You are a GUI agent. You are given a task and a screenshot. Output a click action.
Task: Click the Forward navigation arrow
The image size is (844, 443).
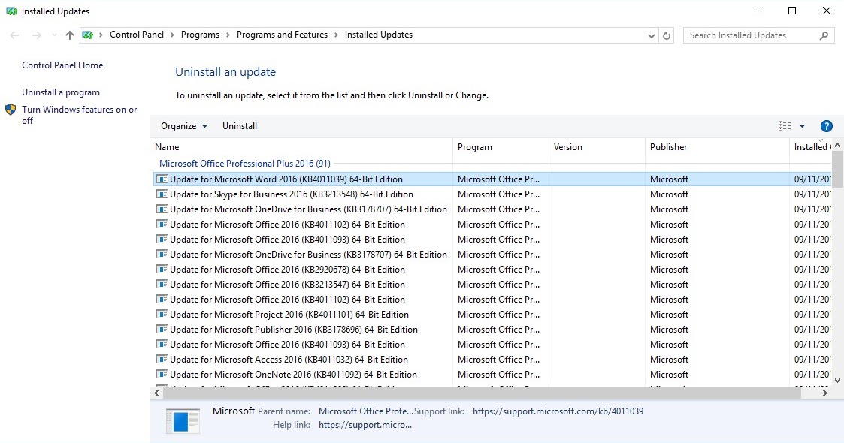36,35
